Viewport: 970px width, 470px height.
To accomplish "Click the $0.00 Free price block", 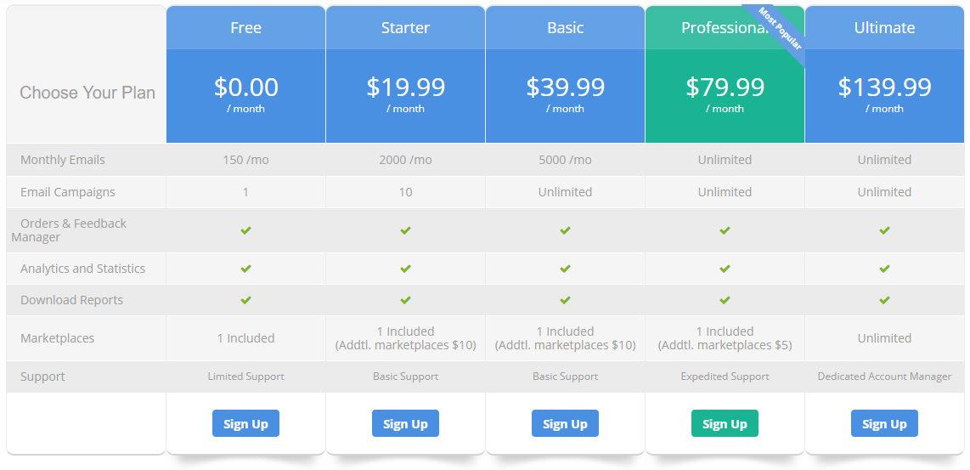I will 245,94.
